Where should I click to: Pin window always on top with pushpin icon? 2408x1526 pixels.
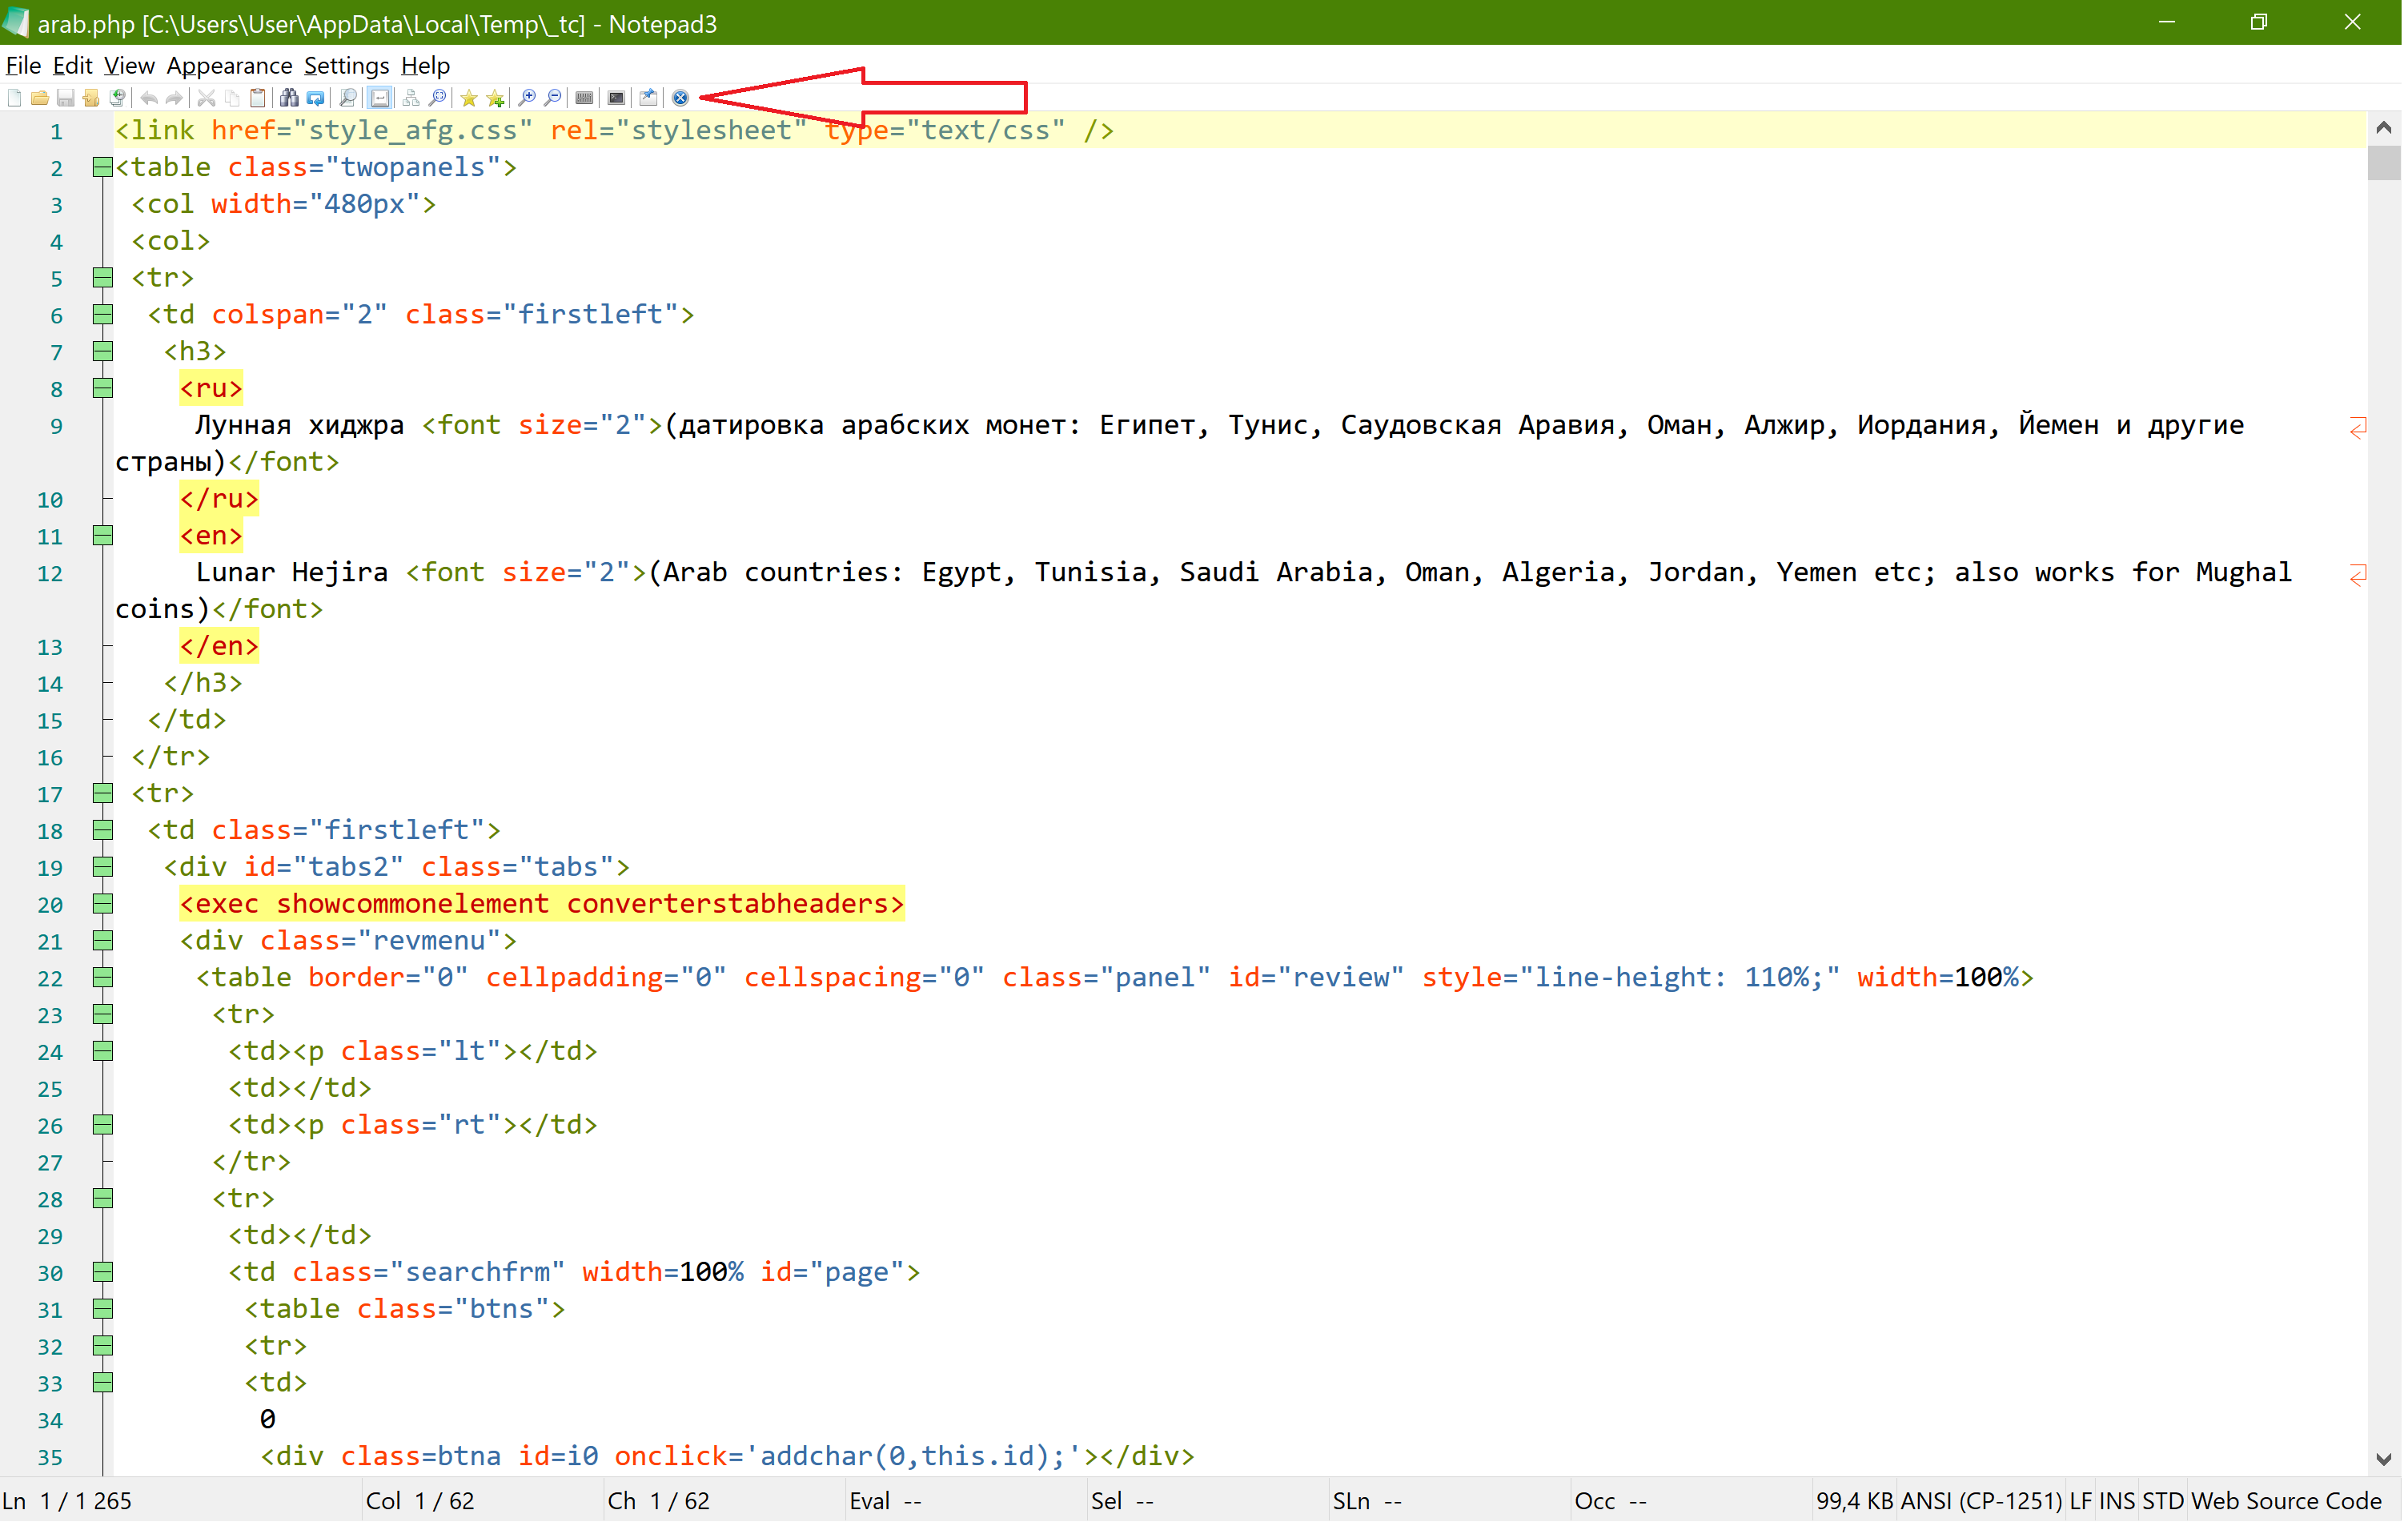click(649, 97)
